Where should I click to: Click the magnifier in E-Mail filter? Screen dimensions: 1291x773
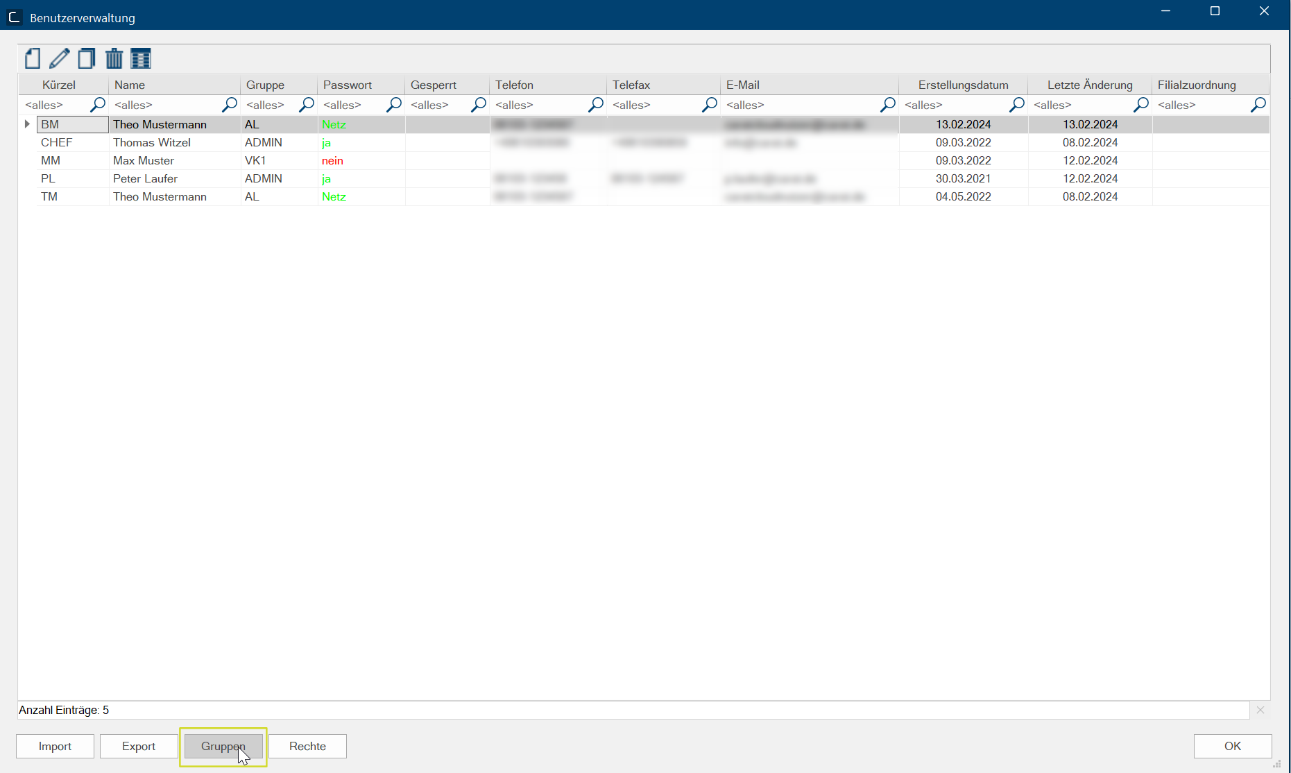[887, 105]
